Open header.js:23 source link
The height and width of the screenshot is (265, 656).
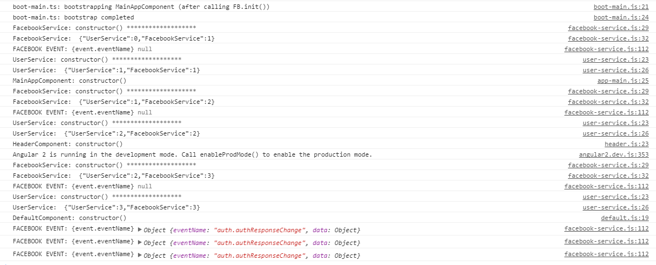(x=627, y=144)
